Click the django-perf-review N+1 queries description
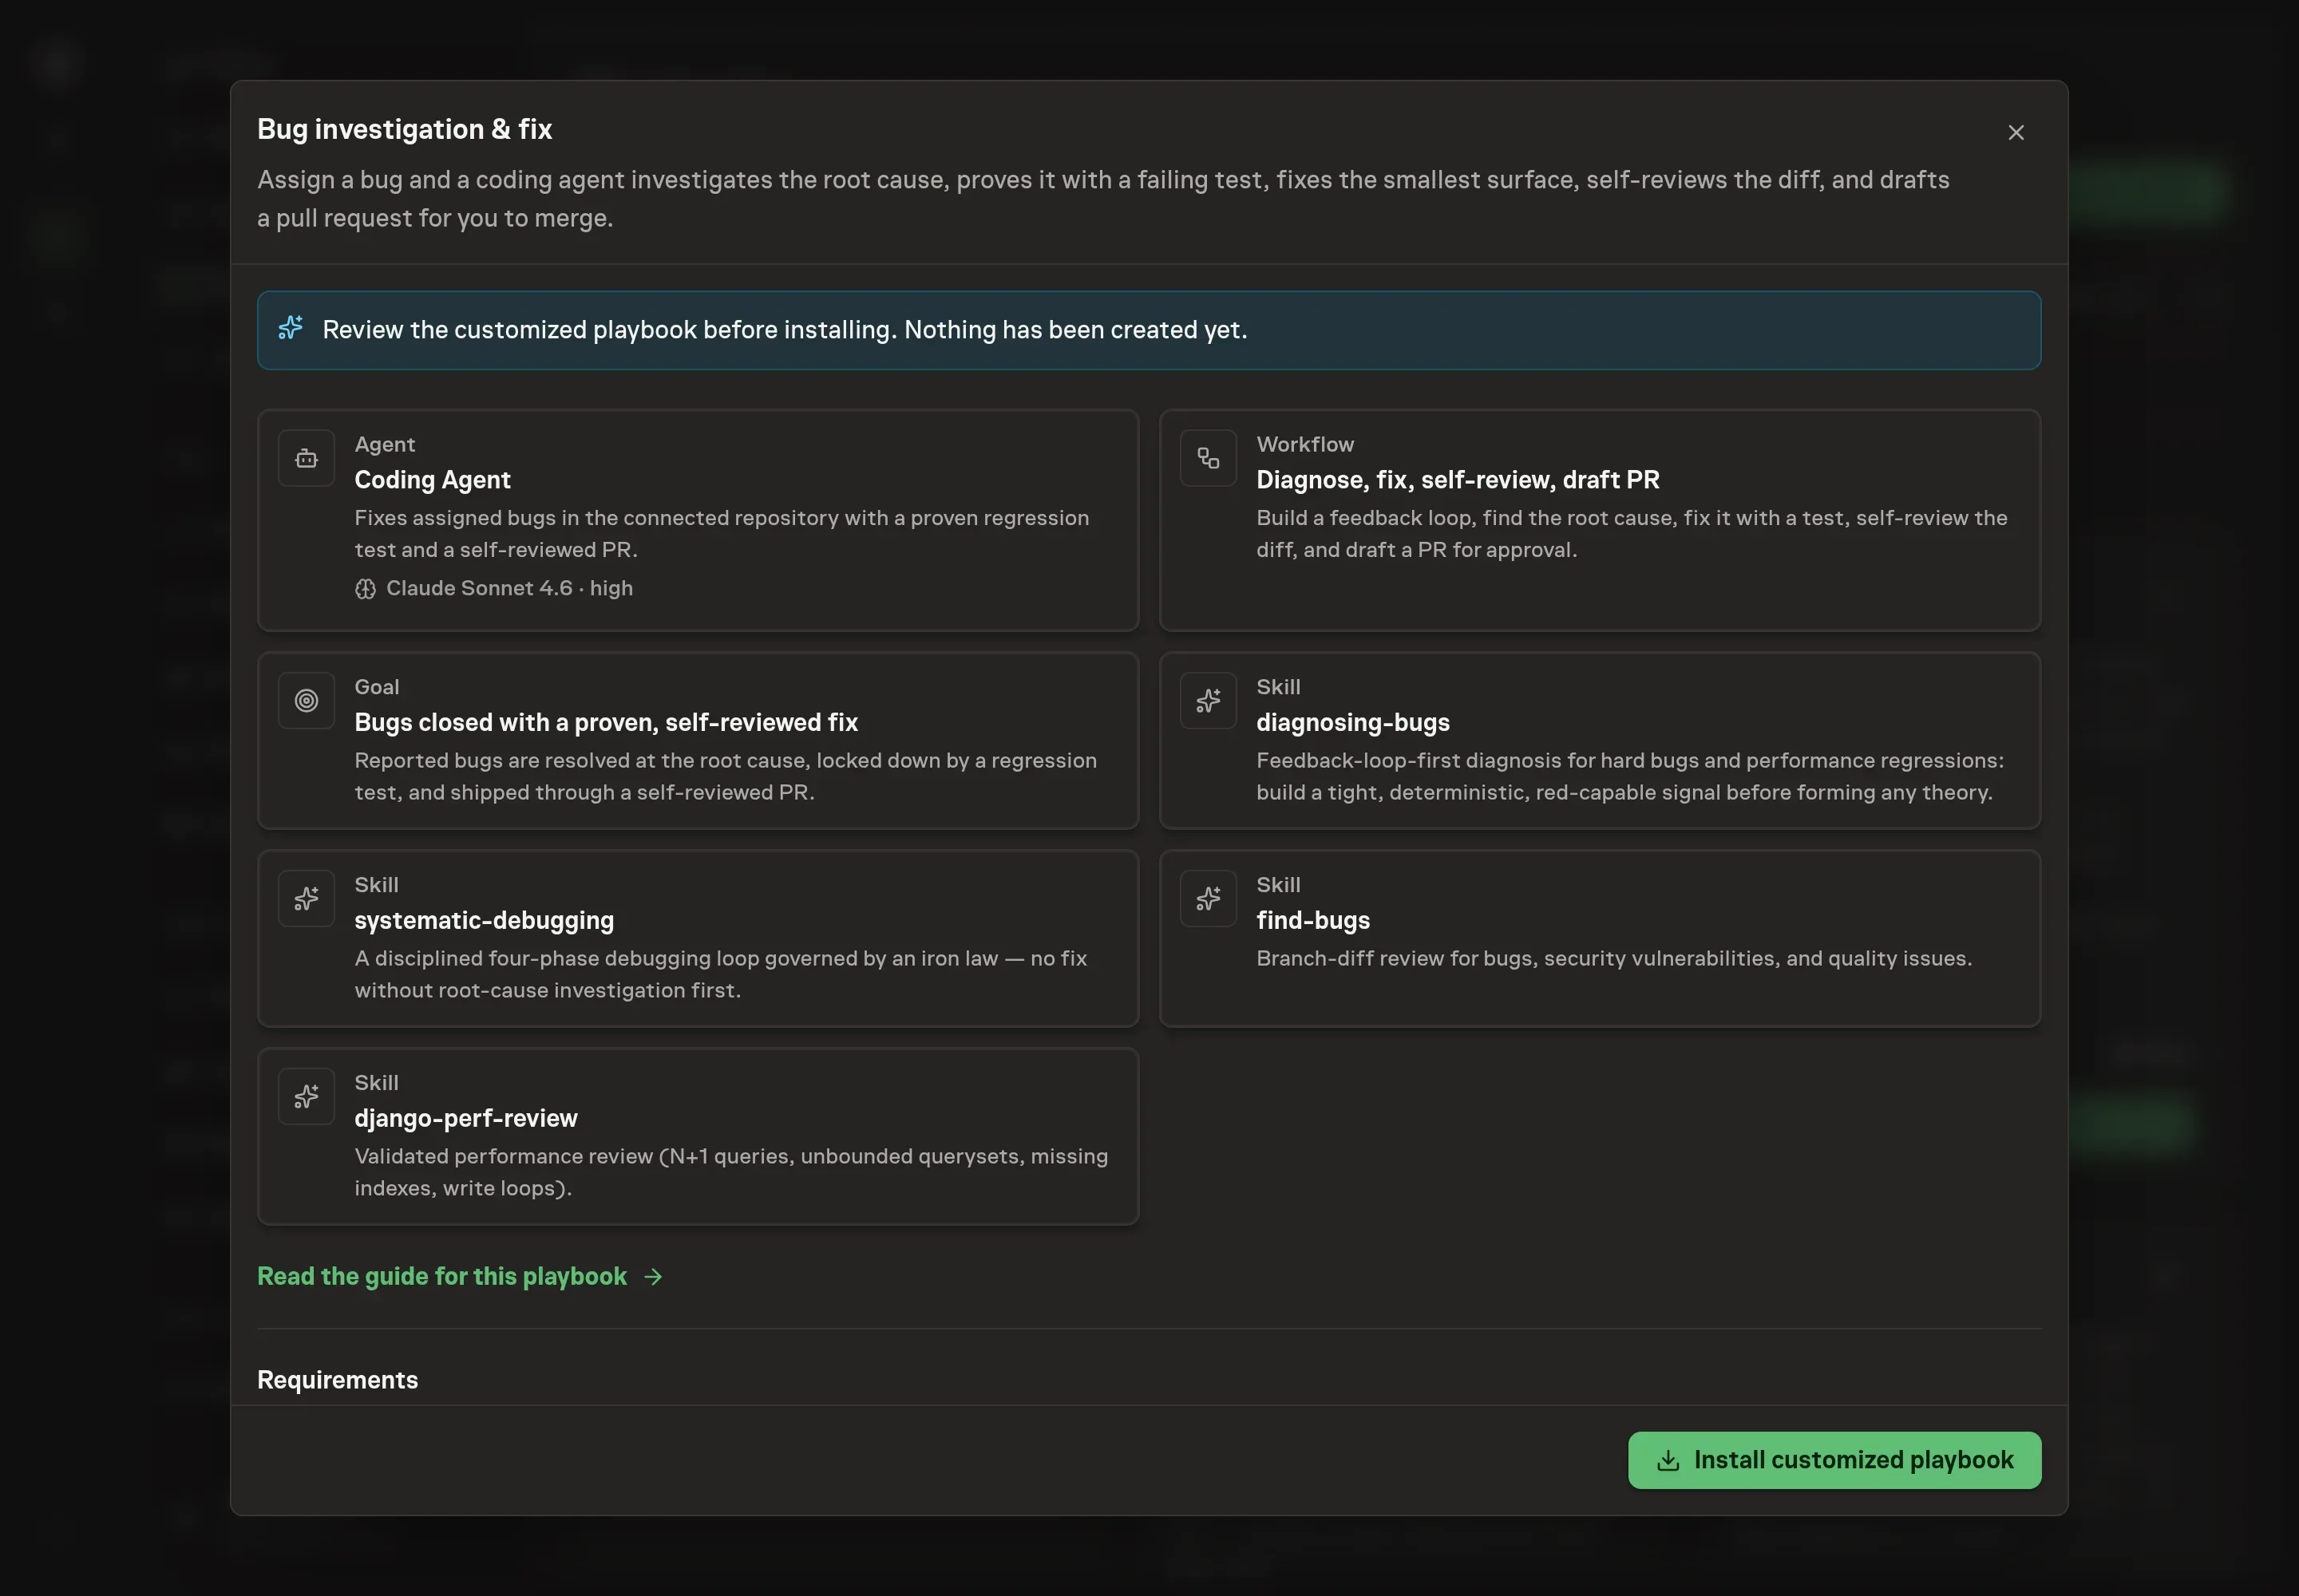Image resolution: width=2299 pixels, height=1596 pixels. [731, 1172]
